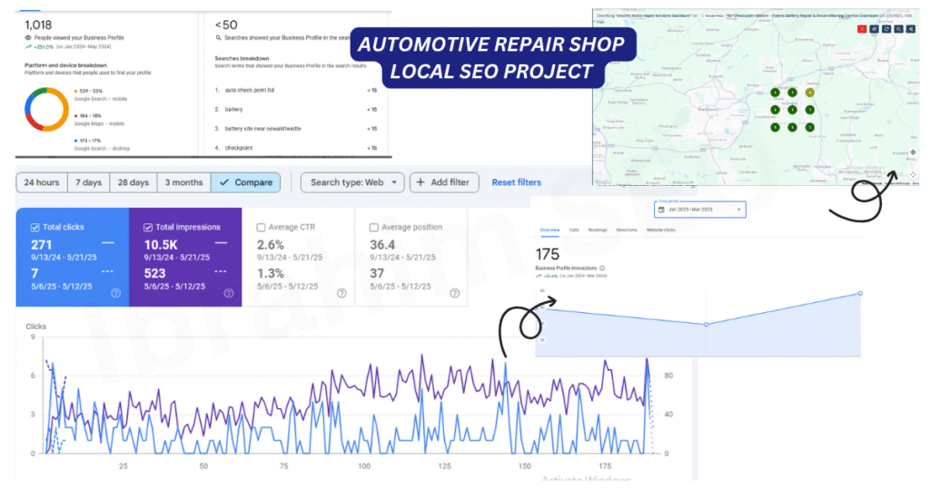
Task: Click the search magnifier icon on the map
Action: click(897, 29)
